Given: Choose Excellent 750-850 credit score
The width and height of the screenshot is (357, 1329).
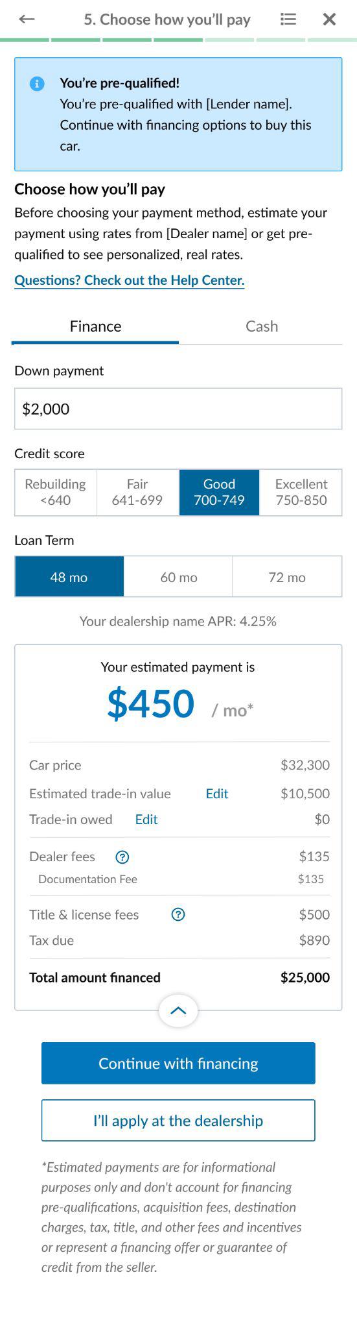Looking at the screenshot, I should 301,493.
